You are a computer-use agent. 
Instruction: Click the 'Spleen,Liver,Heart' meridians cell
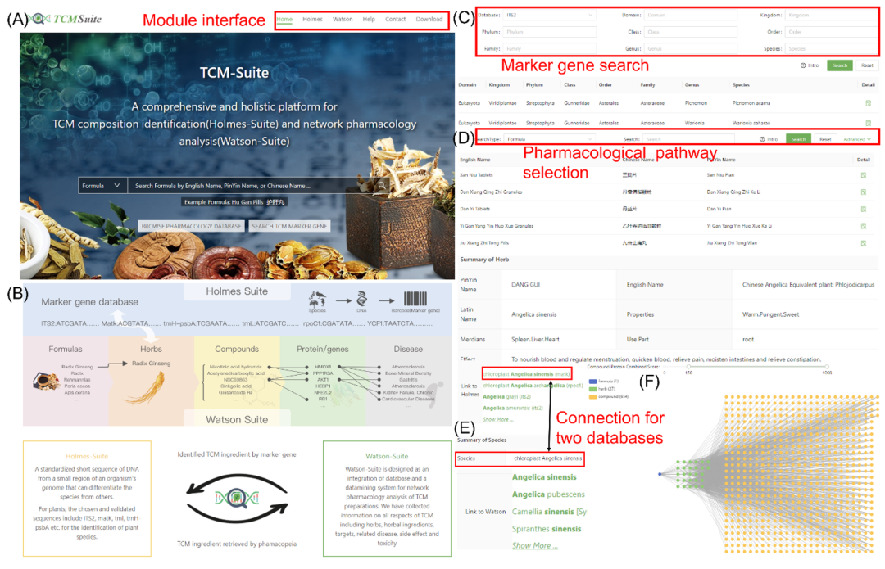pyautogui.click(x=535, y=340)
